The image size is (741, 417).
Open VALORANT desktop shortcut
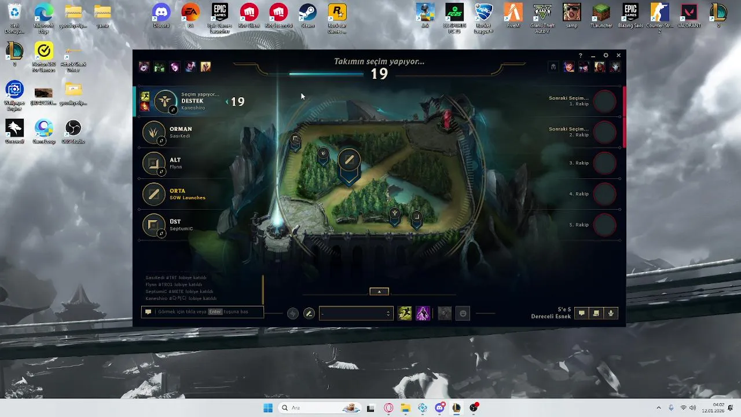(689, 16)
